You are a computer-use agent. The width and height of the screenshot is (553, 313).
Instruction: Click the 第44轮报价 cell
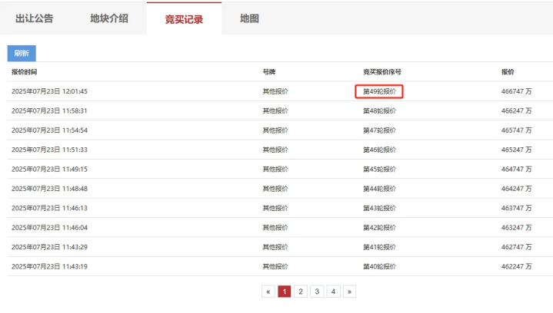(379, 189)
